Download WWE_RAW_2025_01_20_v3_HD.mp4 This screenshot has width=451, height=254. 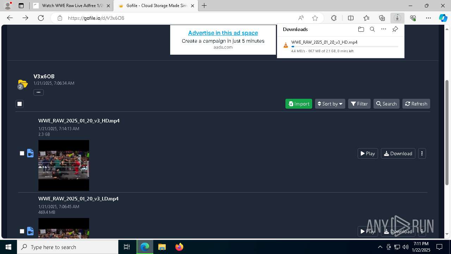pyautogui.click(x=398, y=153)
